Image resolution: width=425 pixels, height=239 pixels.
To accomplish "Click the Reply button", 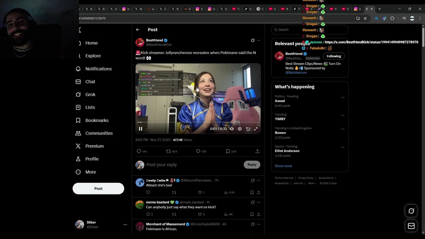I will coord(252,165).
